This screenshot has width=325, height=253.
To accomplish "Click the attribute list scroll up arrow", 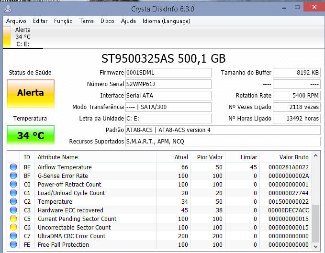I will coord(316,156).
